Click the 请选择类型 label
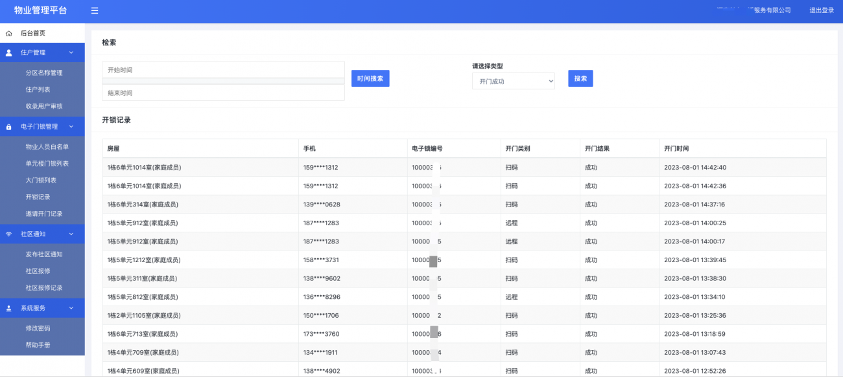Viewport: 843px width, 378px height. pyautogui.click(x=488, y=66)
